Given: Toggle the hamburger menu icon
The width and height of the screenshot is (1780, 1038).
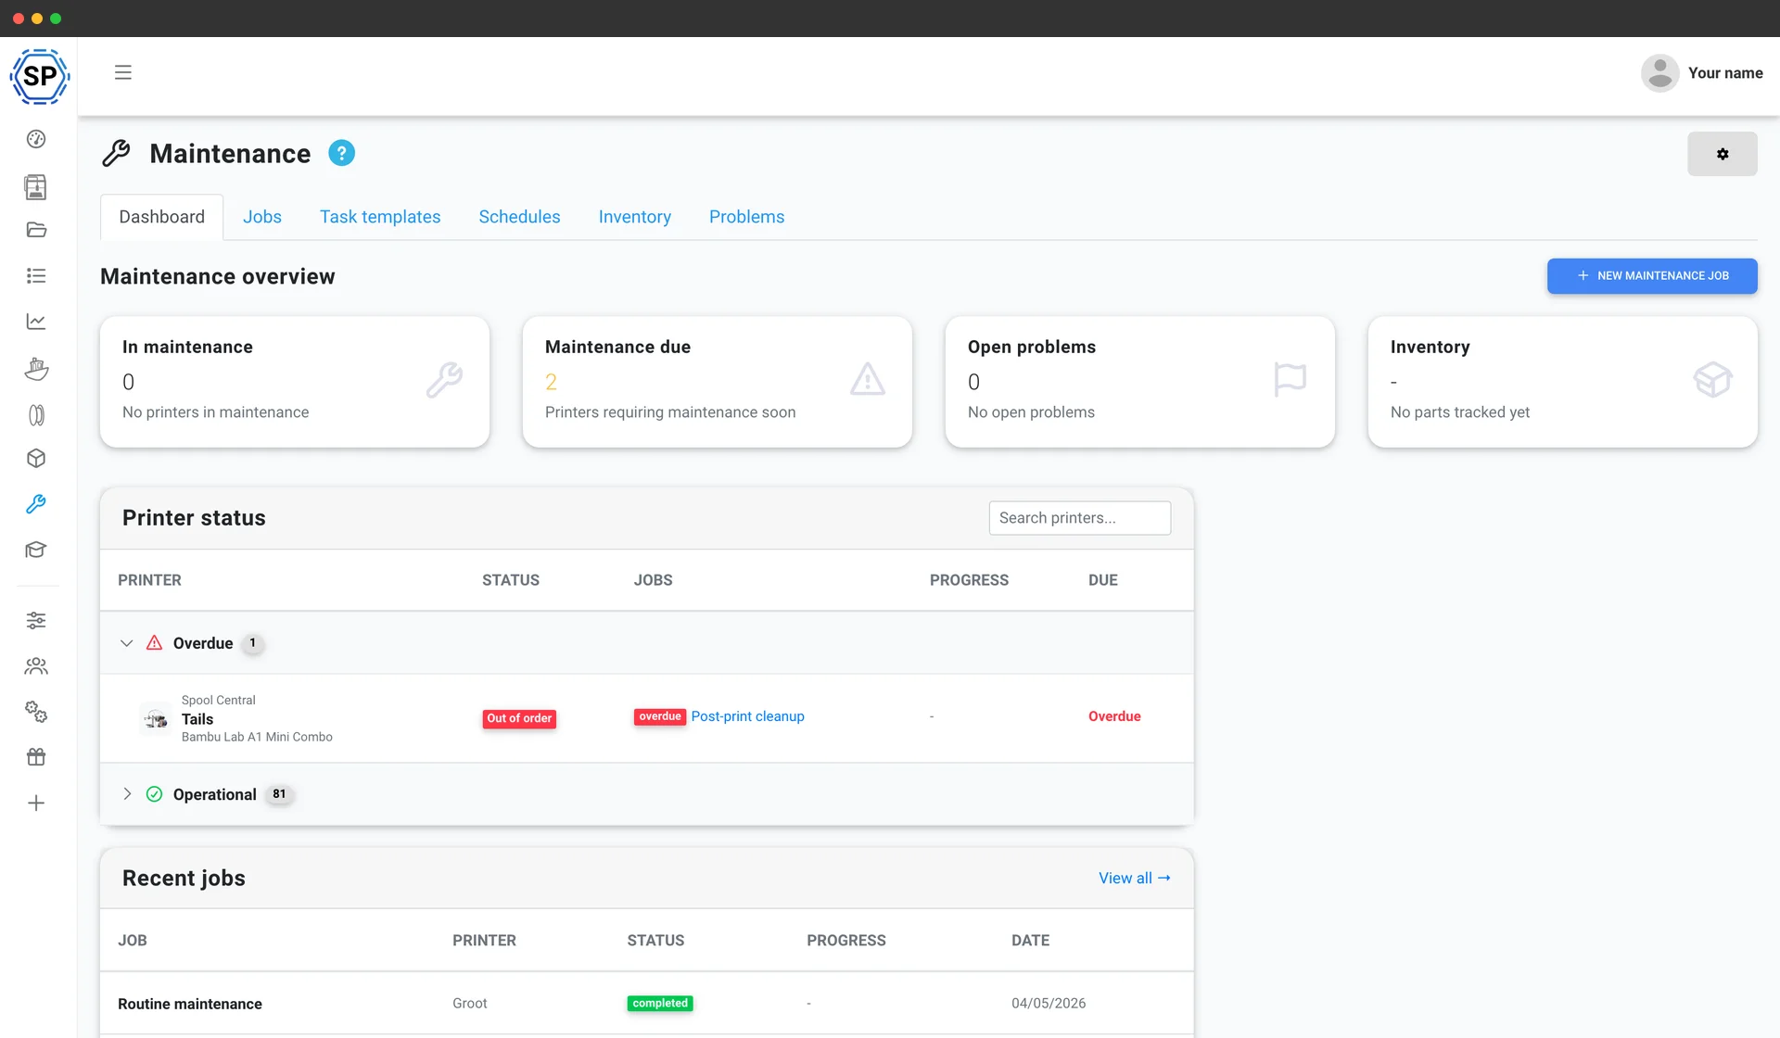Looking at the screenshot, I should pyautogui.click(x=122, y=72).
